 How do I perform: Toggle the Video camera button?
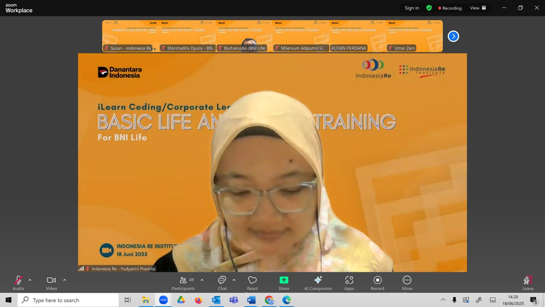click(x=51, y=283)
